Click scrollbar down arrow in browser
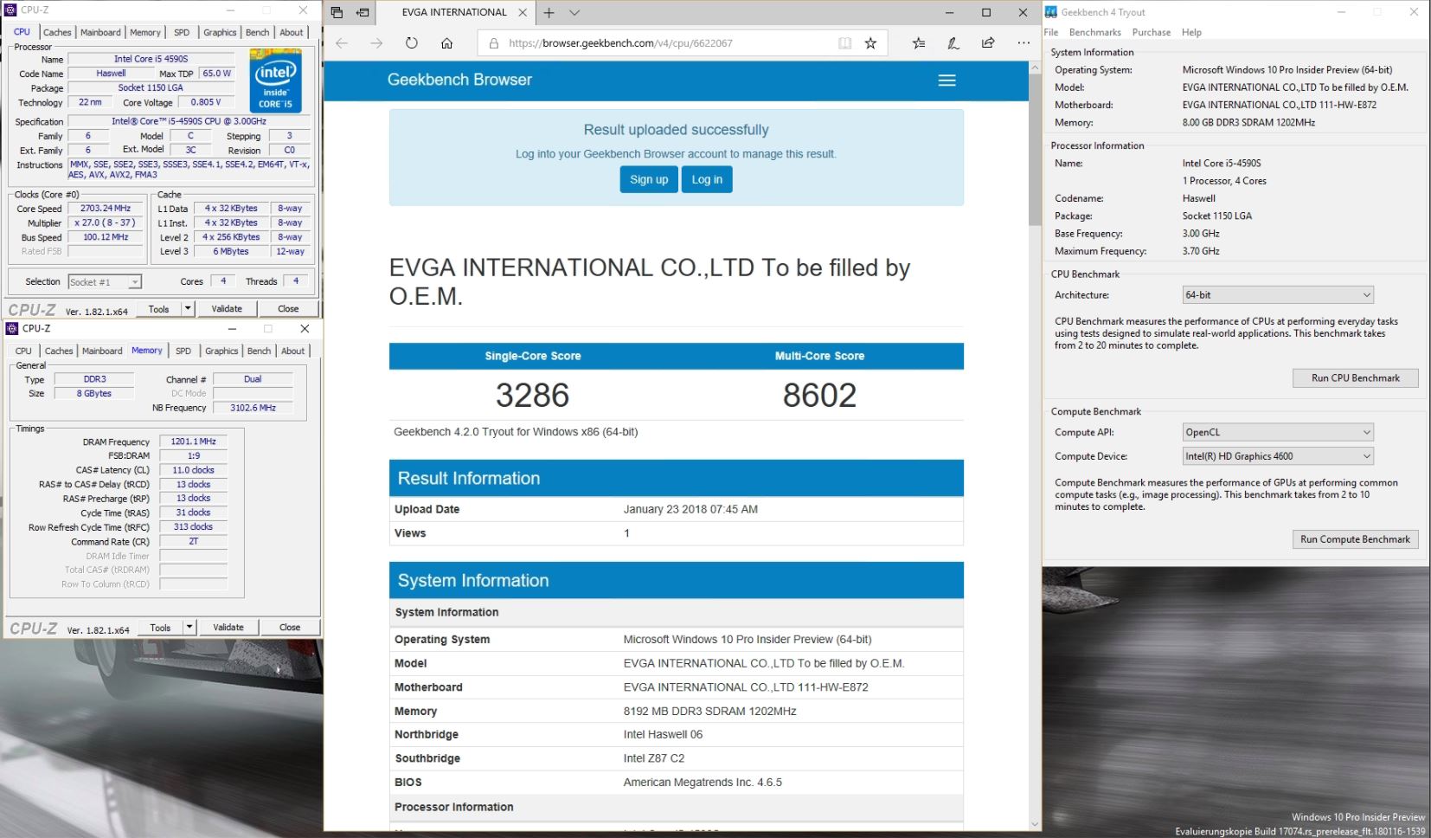The height and width of the screenshot is (838, 1431). (1035, 824)
